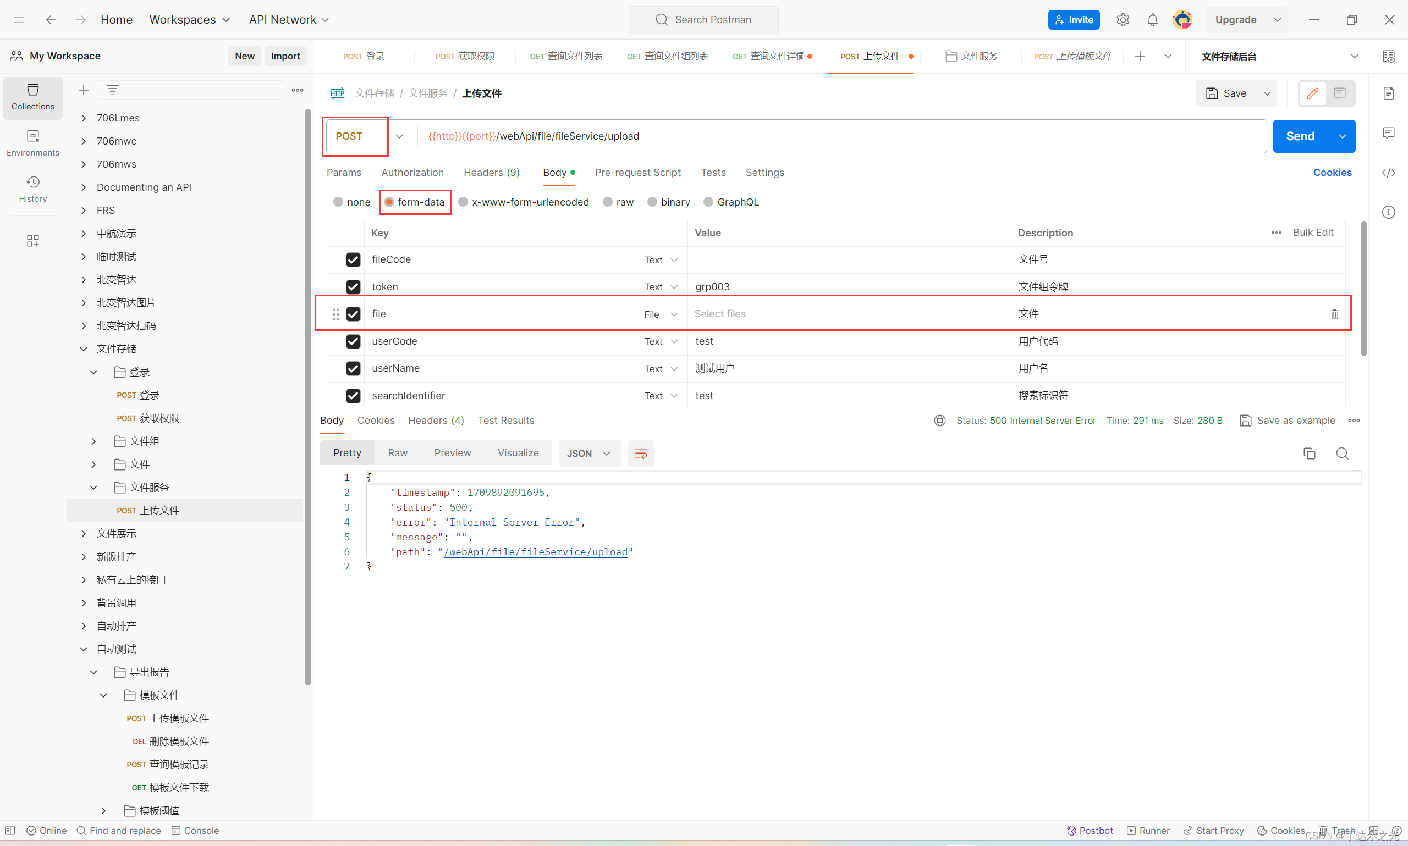Toggle the checkbox for file parameter row
This screenshot has width=1408, height=846.
point(353,313)
